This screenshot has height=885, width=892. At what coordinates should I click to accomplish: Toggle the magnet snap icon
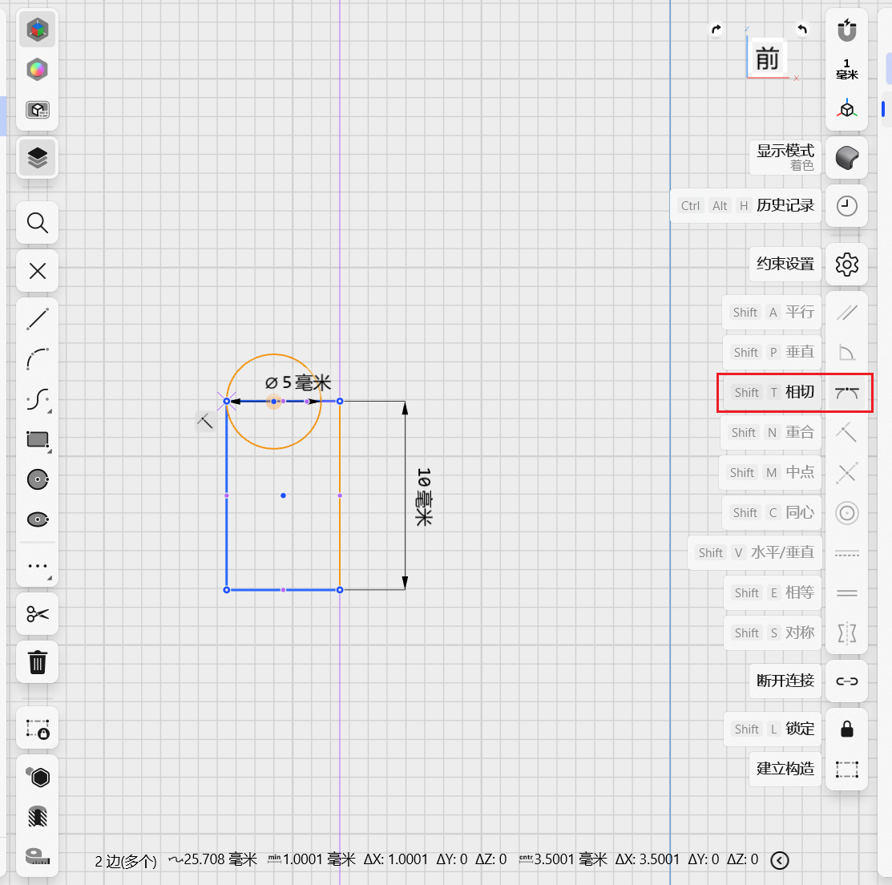pos(846,30)
